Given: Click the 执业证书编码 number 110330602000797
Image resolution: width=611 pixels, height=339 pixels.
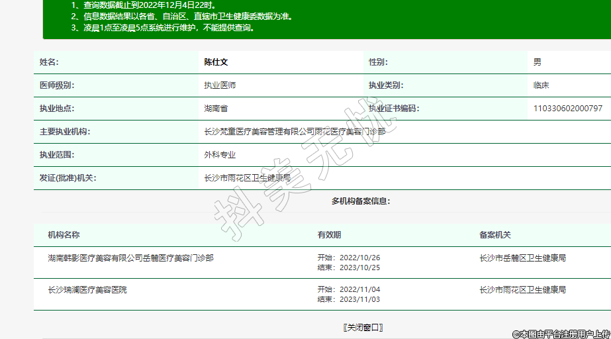Looking at the screenshot, I should click(567, 109).
